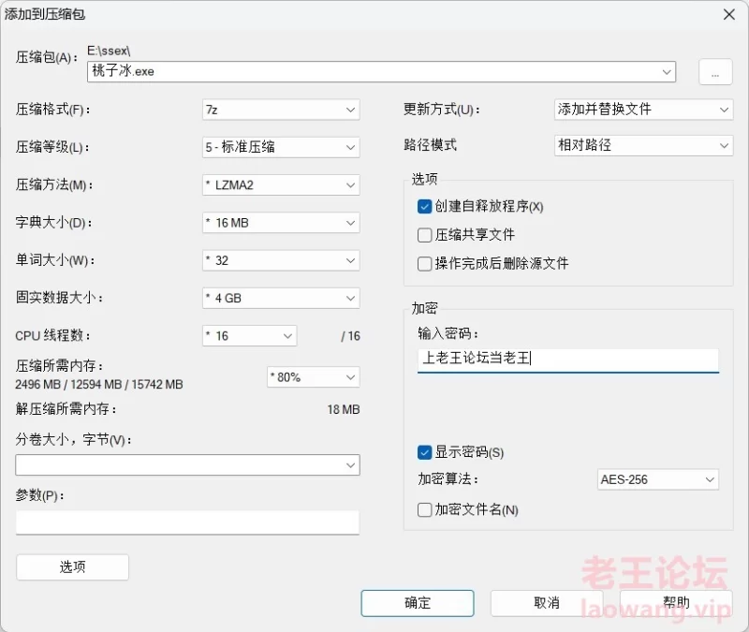Click the 选项 options button at bottom left
The width and height of the screenshot is (749, 632).
point(73,567)
